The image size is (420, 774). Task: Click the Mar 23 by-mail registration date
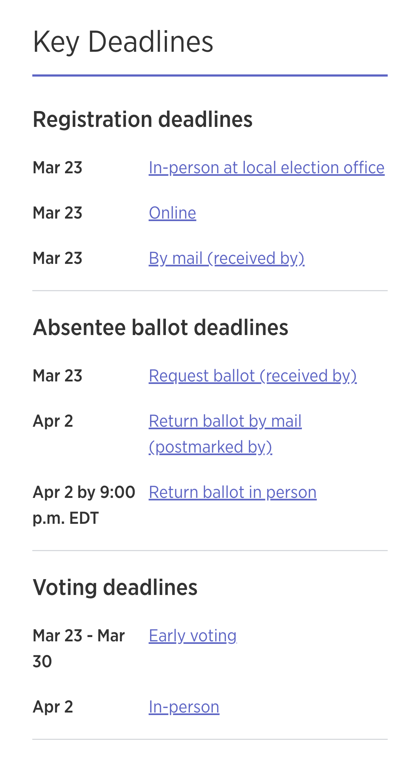click(58, 258)
